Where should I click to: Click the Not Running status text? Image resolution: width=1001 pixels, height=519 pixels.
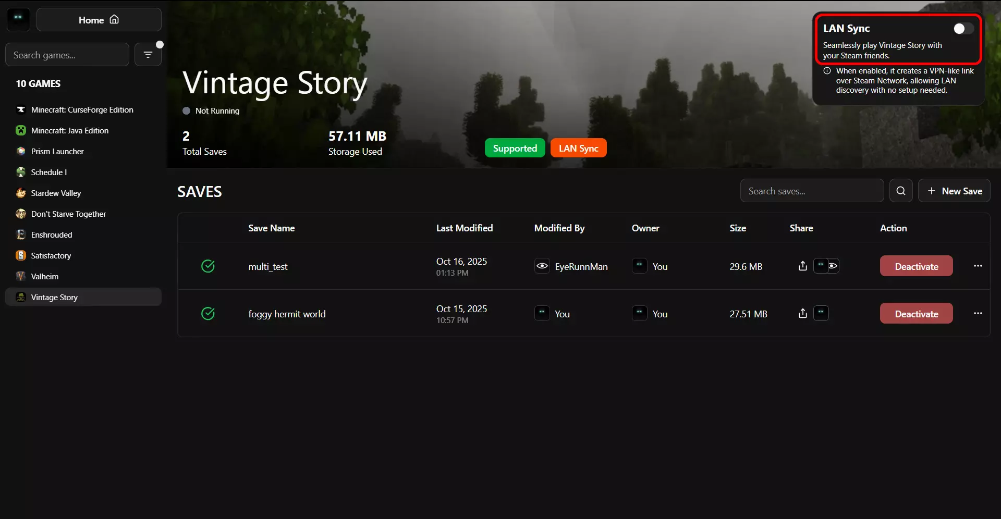pyautogui.click(x=217, y=110)
